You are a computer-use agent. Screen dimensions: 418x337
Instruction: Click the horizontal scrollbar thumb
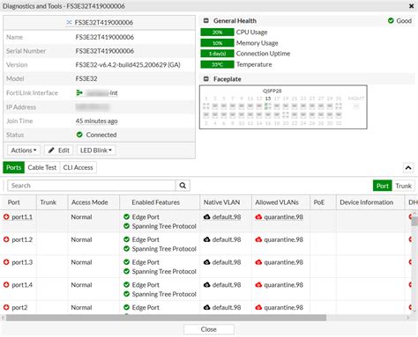click(166, 318)
